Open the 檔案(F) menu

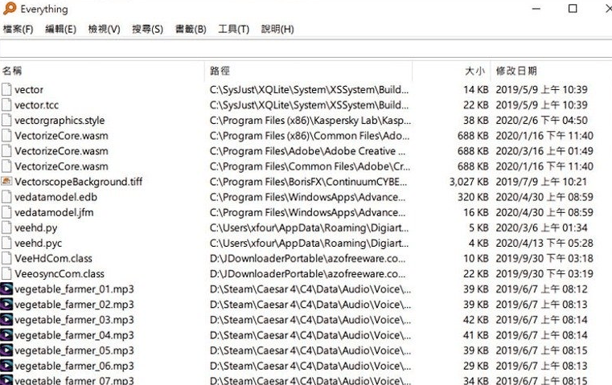pos(18,29)
